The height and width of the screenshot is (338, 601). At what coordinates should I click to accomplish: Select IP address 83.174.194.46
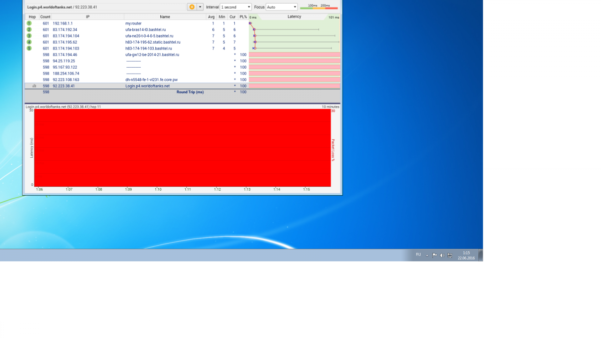[x=65, y=55]
